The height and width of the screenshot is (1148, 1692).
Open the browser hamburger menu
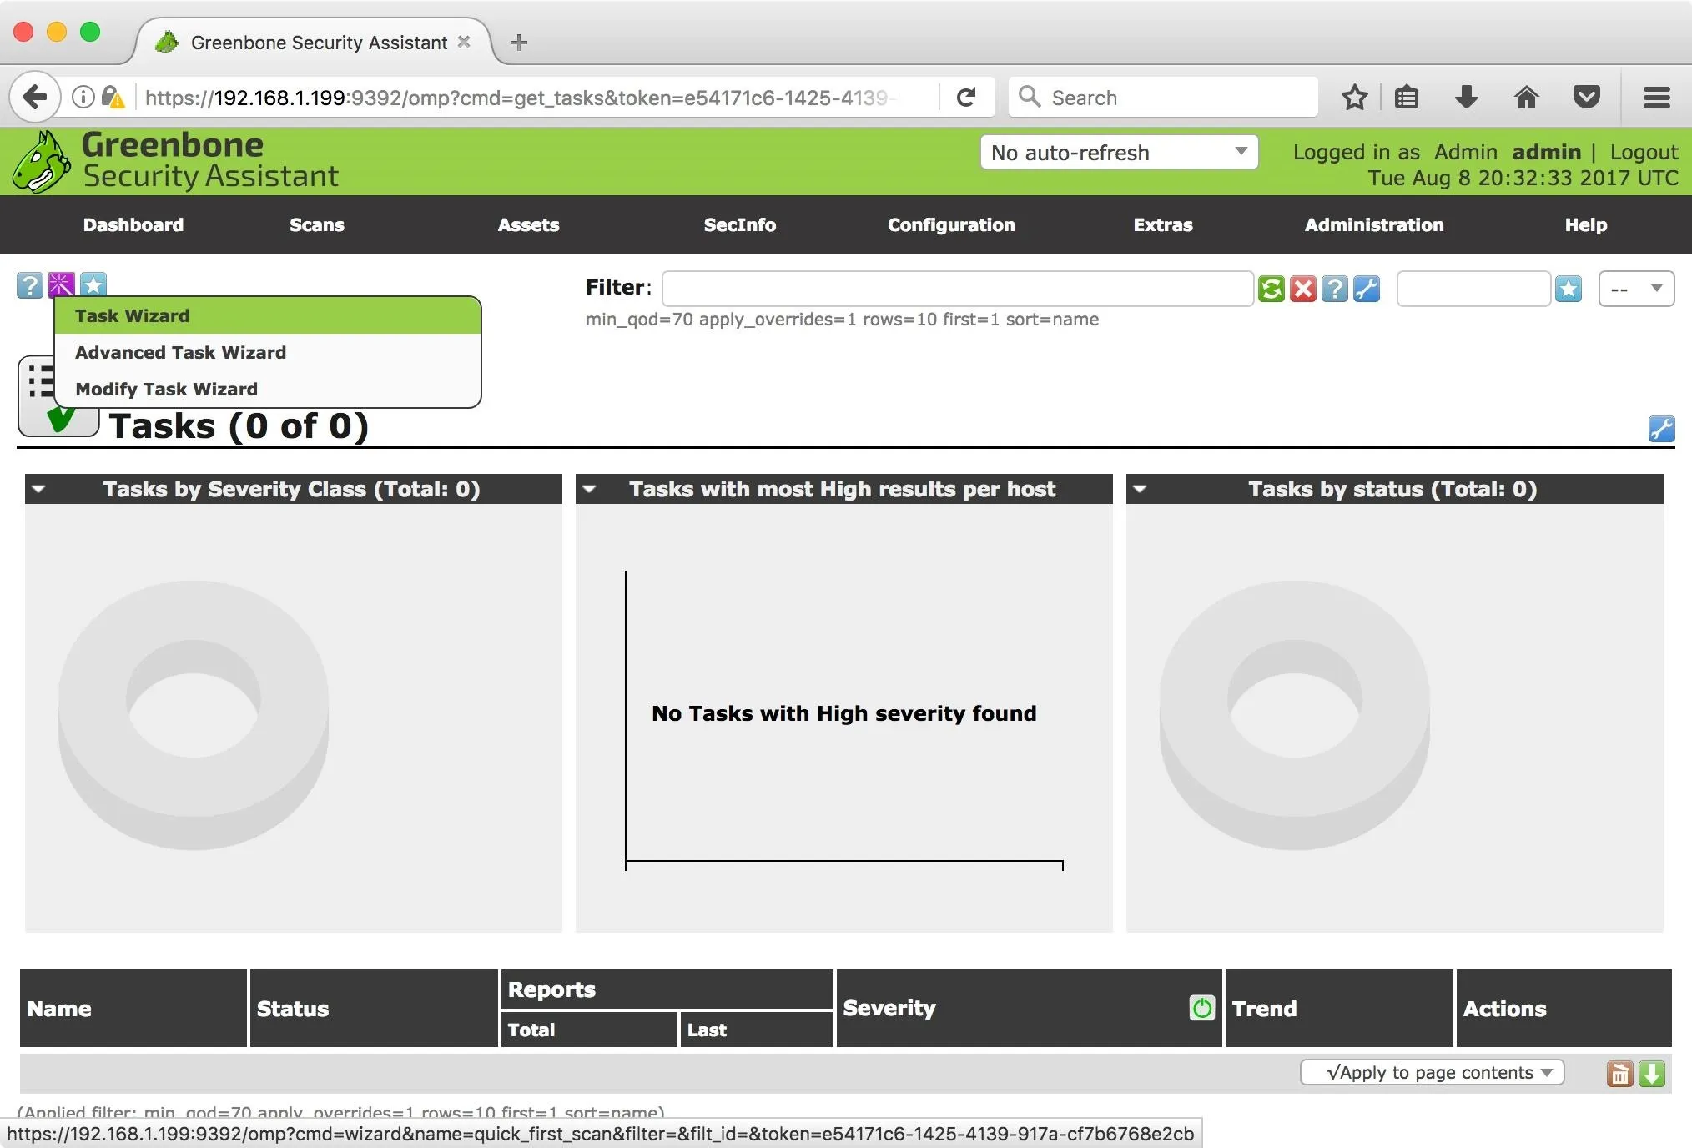[x=1656, y=98]
